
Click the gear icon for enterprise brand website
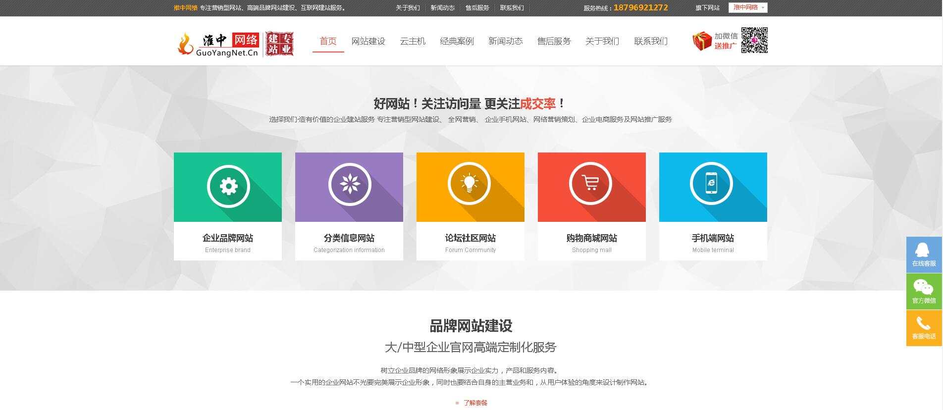click(228, 186)
